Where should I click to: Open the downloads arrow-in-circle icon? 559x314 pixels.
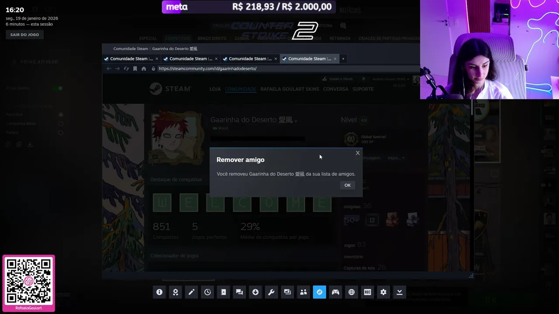coord(255,292)
